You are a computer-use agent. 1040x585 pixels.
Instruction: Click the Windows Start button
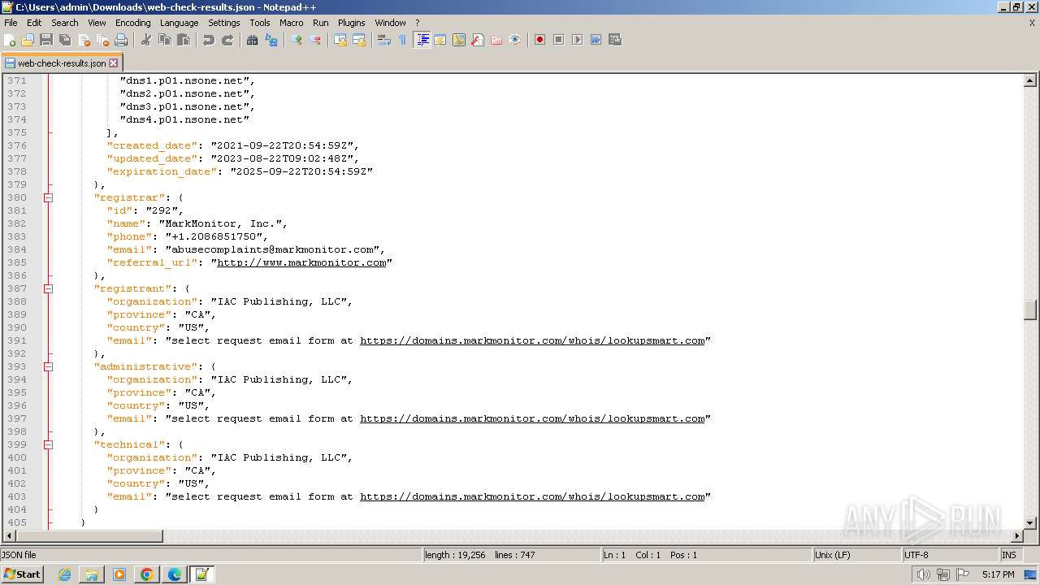pos(23,574)
